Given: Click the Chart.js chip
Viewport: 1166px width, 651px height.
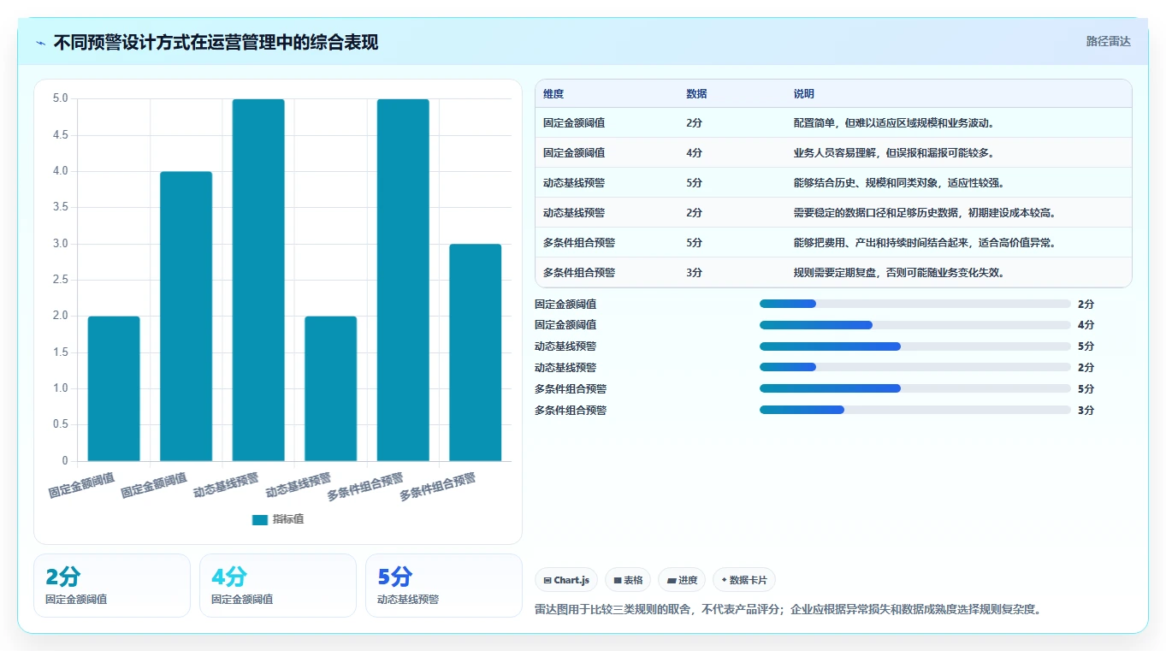Looking at the screenshot, I should pyautogui.click(x=566, y=580).
